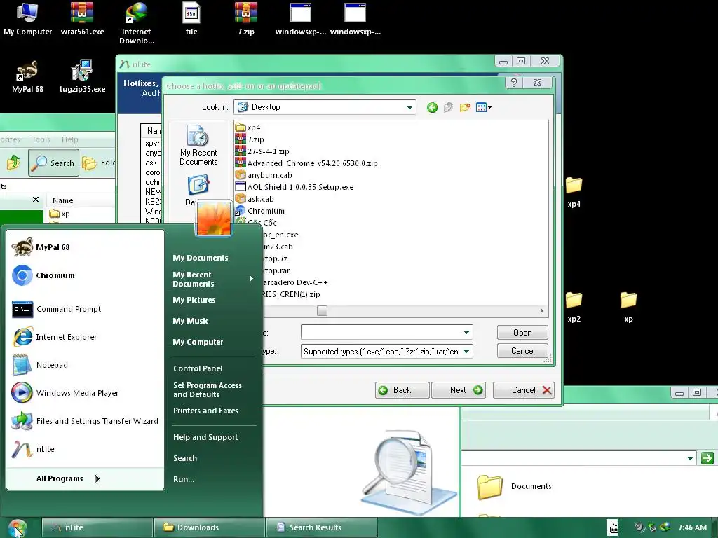The height and width of the screenshot is (538, 718).
Task: Expand the Look in dropdown
Action: (409, 107)
